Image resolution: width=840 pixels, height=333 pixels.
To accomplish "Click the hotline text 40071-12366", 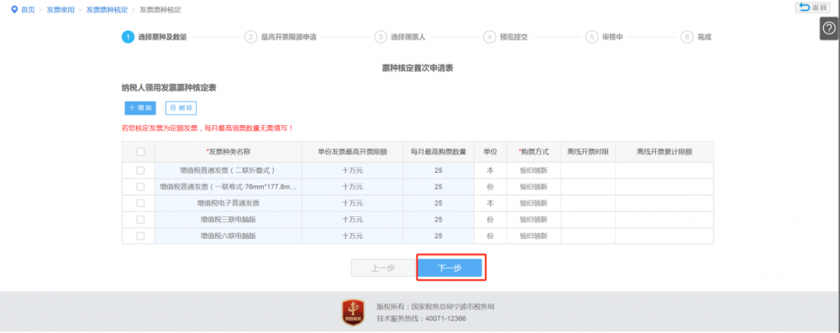I will pyautogui.click(x=445, y=319).
